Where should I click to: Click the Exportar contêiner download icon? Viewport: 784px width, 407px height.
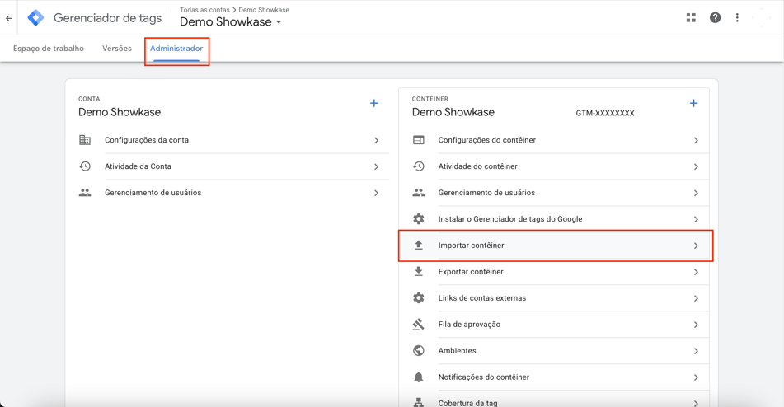tap(419, 271)
